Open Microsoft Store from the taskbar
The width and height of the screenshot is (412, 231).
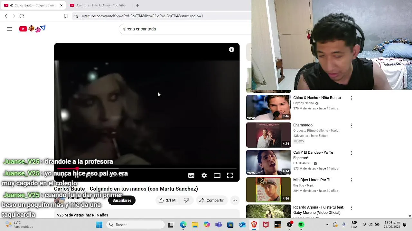[x=230, y=225]
